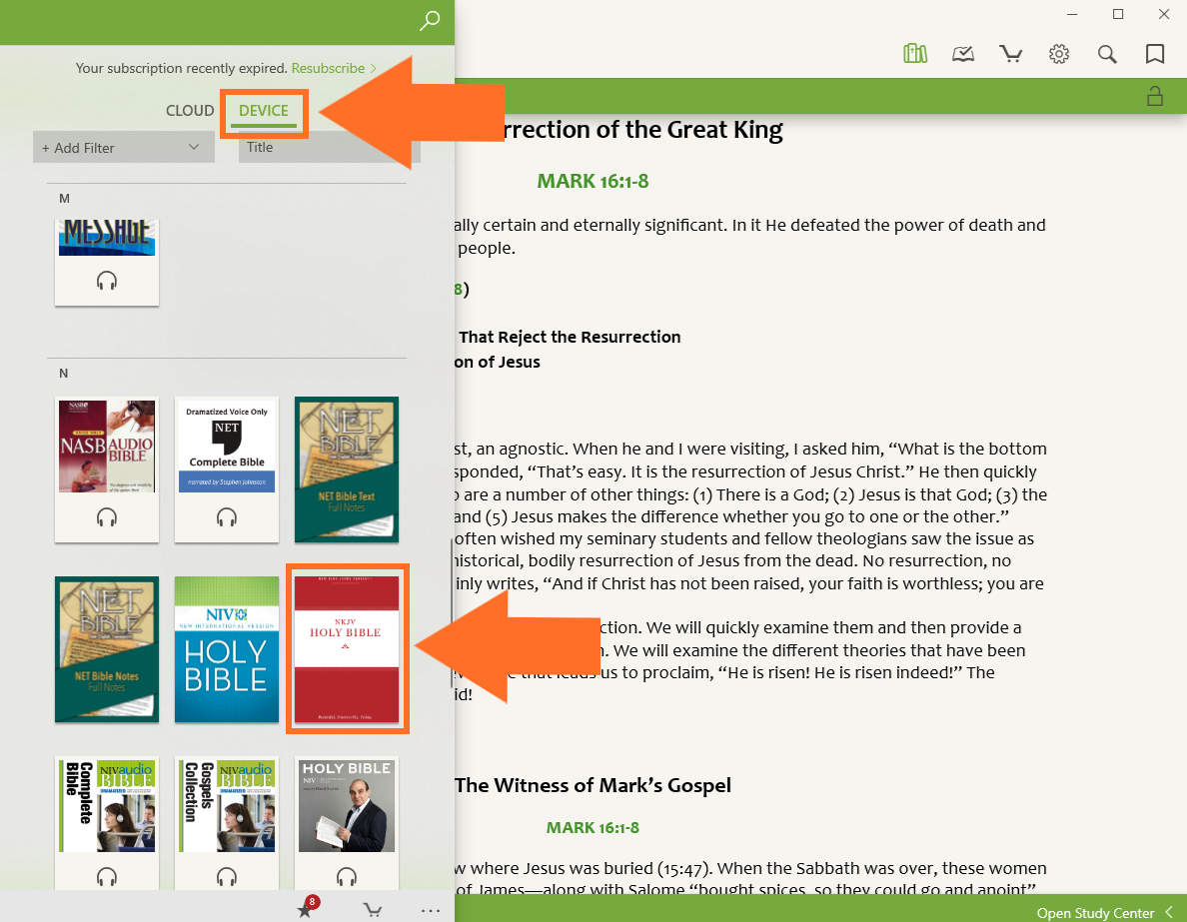Click the search magnifier in top toolbar
1187x922 pixels.
pos(1107,54)
